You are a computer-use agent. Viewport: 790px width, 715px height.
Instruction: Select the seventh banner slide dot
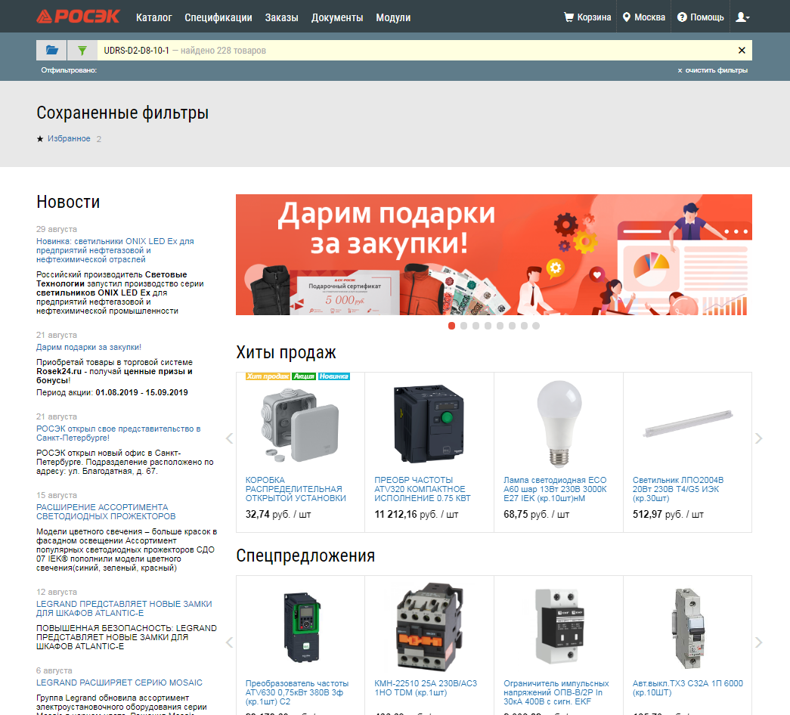click(x=524, y=326)
